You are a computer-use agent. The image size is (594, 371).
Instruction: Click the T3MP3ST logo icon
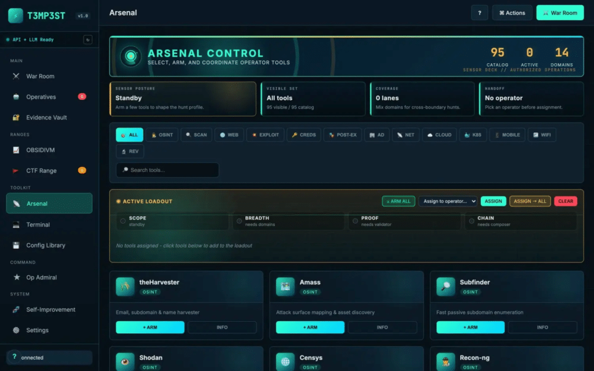point(16,16)
